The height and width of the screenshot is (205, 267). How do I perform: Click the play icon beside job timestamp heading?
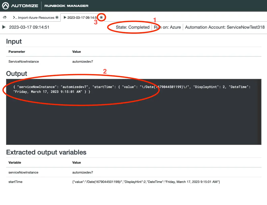click(x=4, y=27)
